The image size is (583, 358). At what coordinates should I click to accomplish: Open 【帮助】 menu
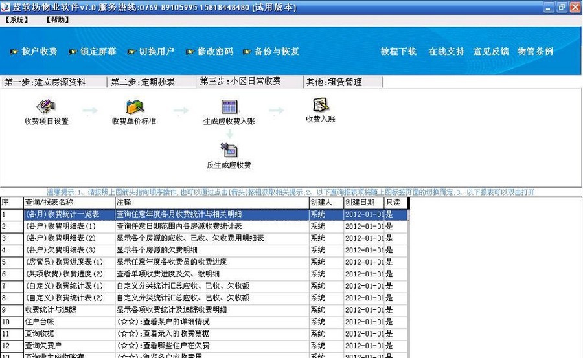[57, 19]
